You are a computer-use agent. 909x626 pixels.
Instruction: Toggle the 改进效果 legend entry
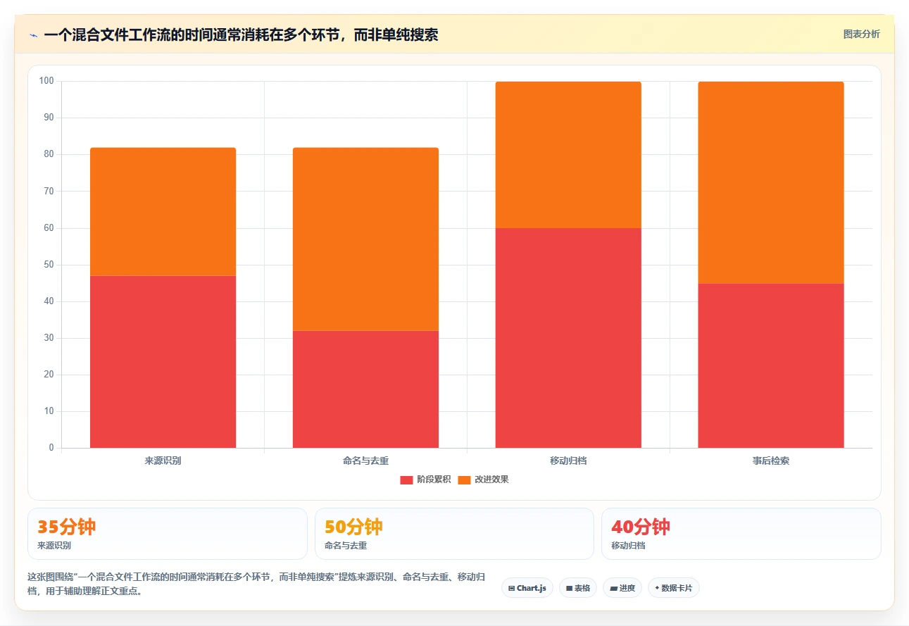click(x=483, y=480)
